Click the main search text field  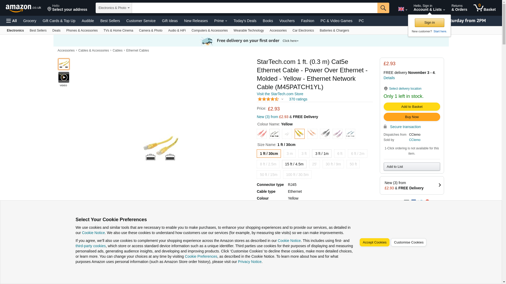254,8
